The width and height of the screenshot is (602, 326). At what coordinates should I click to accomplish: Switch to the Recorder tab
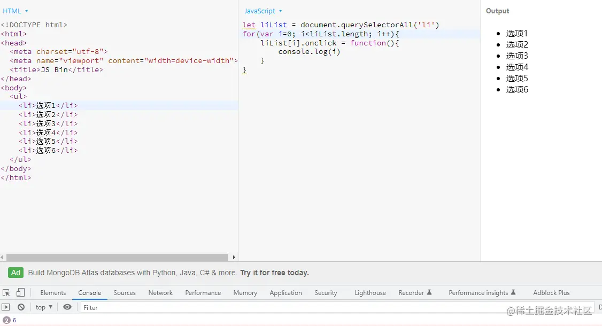click(415, 292)
